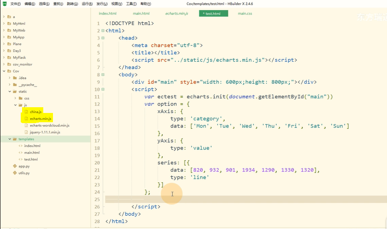Screen dimensions: 387x229
Task: Click the MyFlask folder icon
Action: [x=9, y=57]
